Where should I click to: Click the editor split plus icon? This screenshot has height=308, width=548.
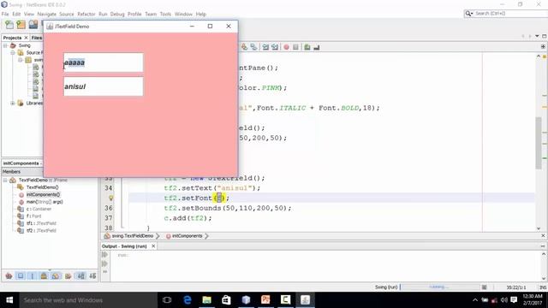point(543,46)
